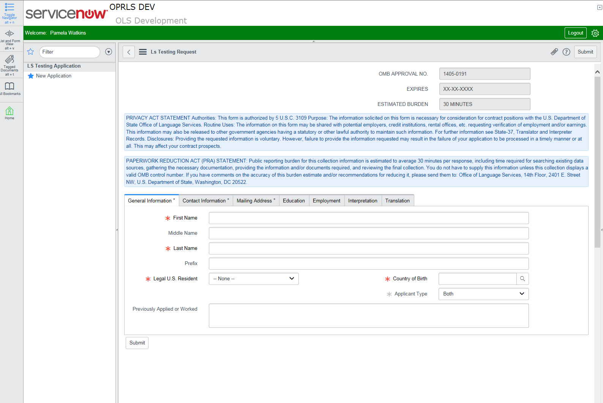
Task: Expand the Applicant Type dropdown
Action: (x=483, y=294)
